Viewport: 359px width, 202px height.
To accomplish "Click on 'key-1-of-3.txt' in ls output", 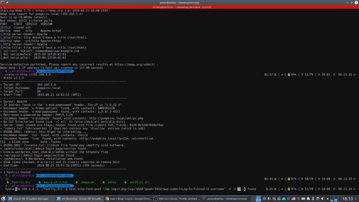I will pyautogui.click(x=56, y=182).
